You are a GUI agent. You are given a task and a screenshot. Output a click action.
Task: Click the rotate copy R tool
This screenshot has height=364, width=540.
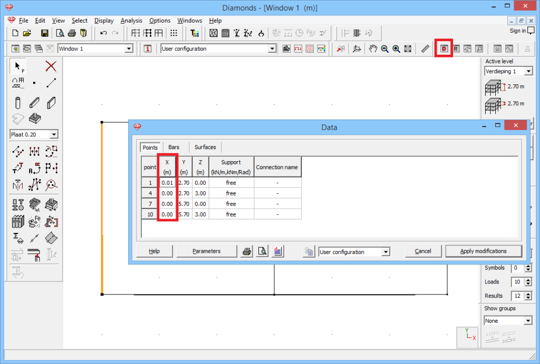(34, 168)
